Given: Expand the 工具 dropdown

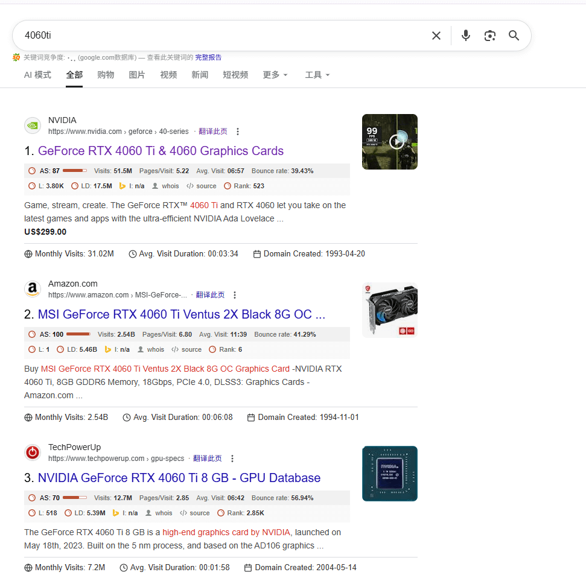Looking at the screenshot, I should [x=317, y=75].
